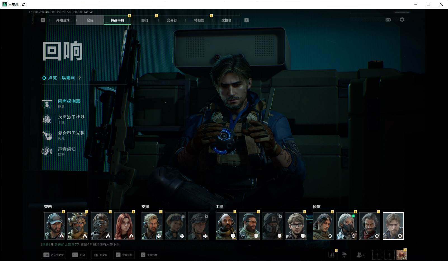Click the world chat message line
Image resolution: width=448 pixels, height=261 pixels.
point(80,244)
